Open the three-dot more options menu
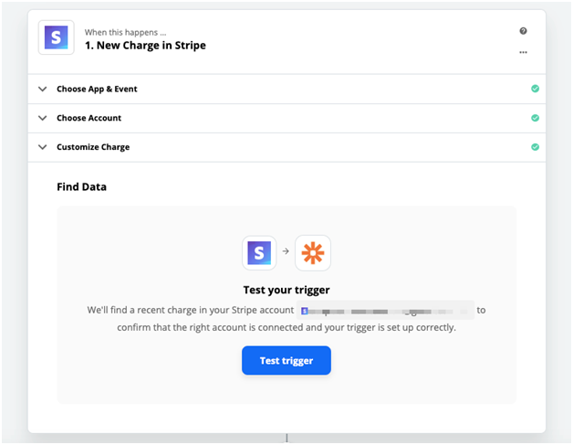 click(x=523, y=52)
